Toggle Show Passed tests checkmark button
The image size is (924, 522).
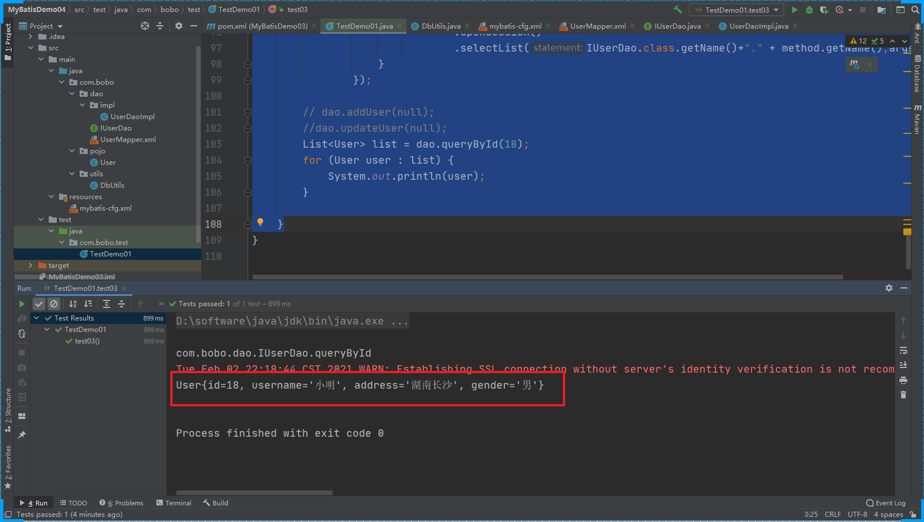point(39,304)
